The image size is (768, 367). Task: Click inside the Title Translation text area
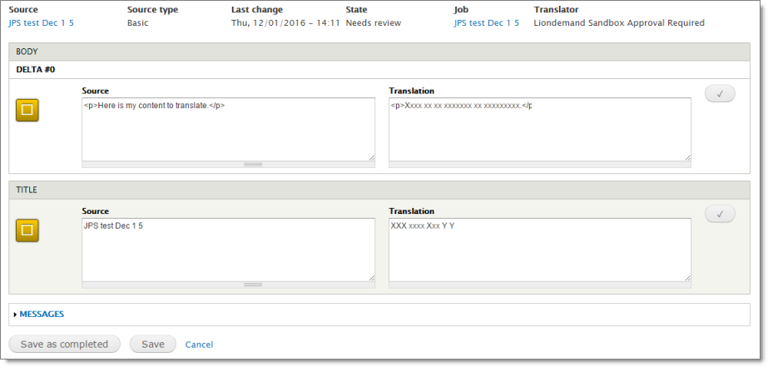539,250
